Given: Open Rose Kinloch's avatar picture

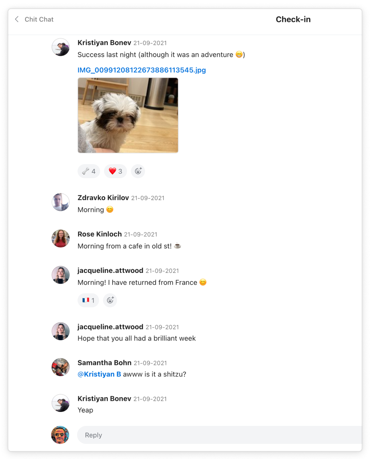Looking at the screenshot, I should coord(61,238).
